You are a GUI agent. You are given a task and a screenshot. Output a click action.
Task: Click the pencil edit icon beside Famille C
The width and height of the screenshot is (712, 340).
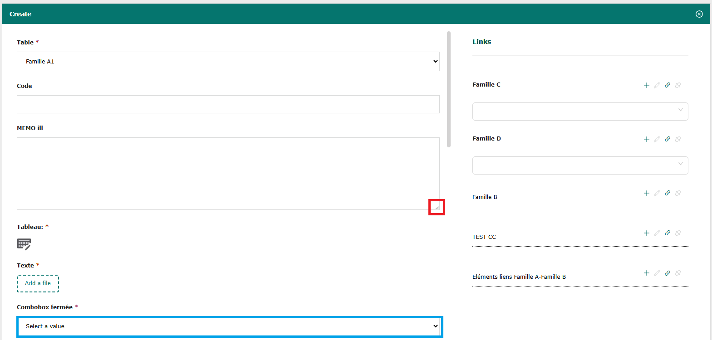tap(657, 85)
